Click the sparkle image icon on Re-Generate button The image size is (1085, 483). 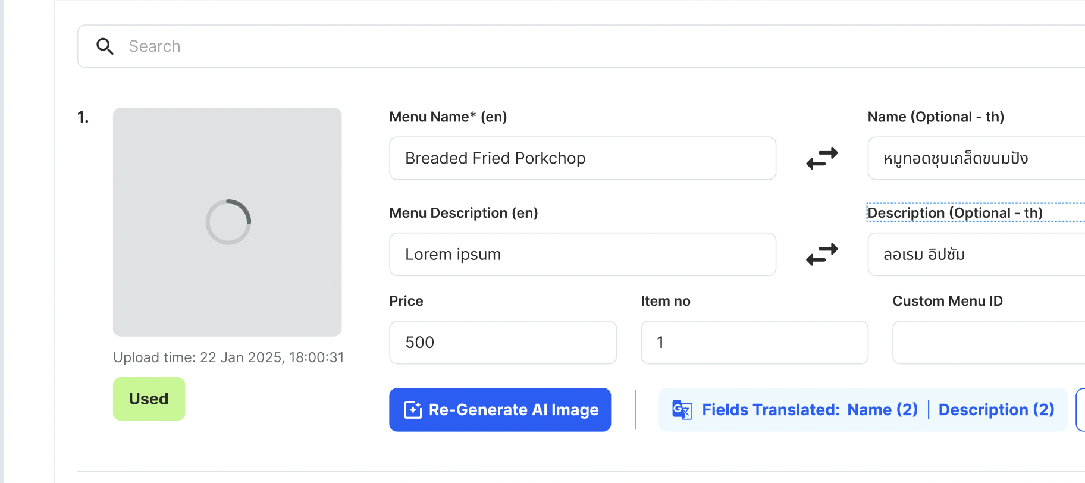point(413,410)
